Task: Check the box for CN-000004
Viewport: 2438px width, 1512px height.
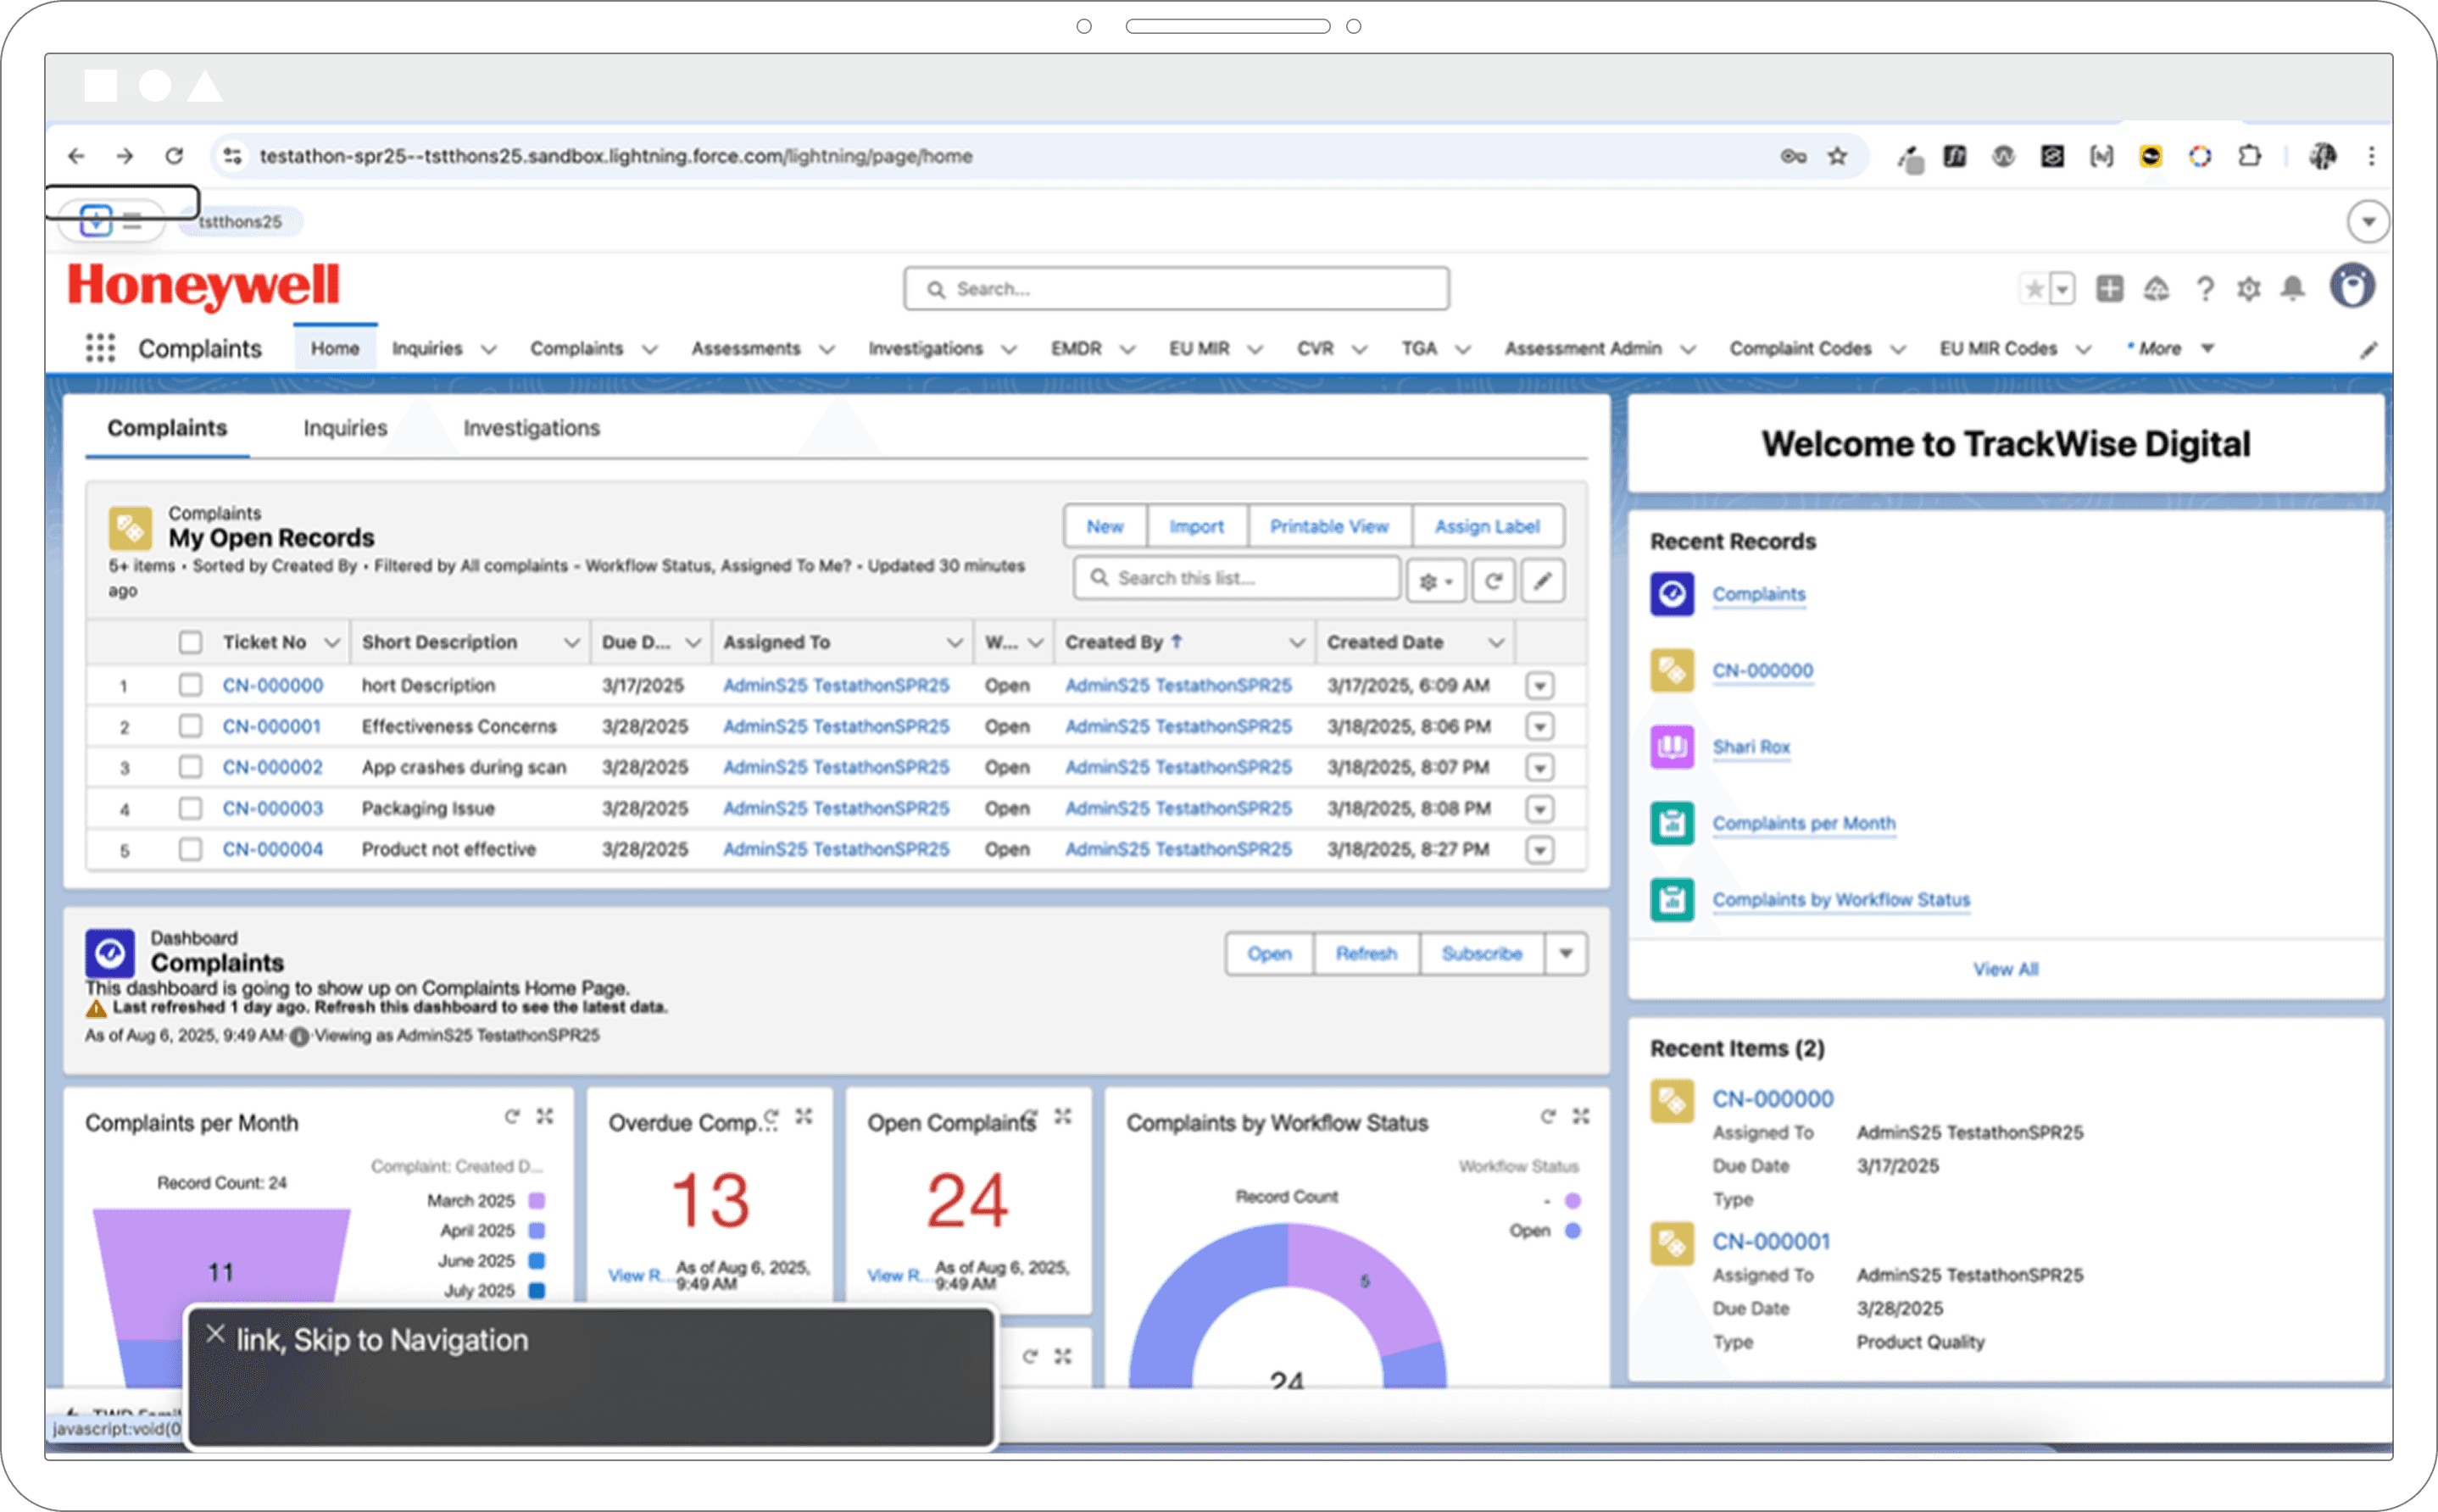Action: click(190, 849)
